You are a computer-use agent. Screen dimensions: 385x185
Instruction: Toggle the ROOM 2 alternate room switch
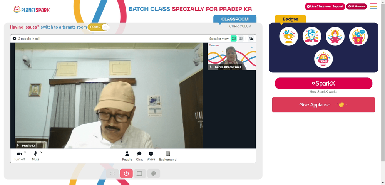pyautogui.click(x=98, y=27)
